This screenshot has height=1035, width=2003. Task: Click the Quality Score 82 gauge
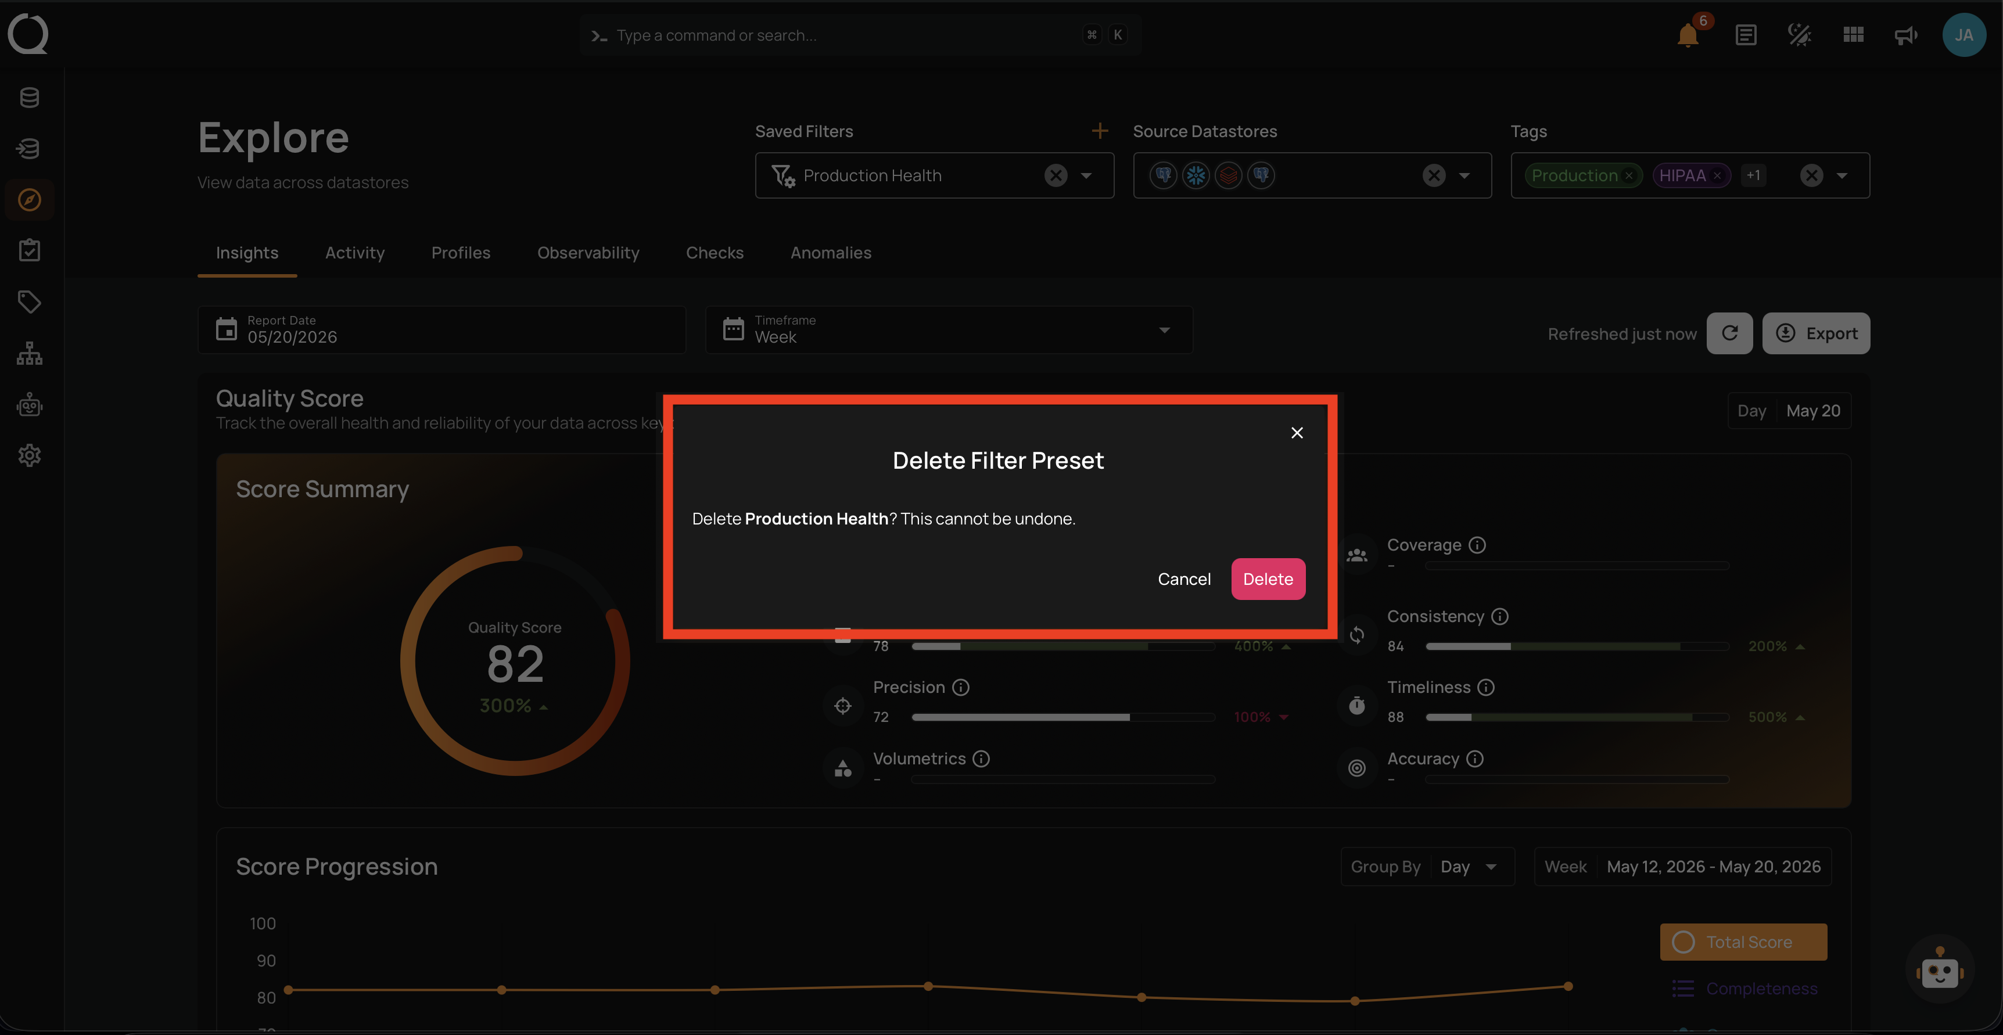(x=515, y=661)
